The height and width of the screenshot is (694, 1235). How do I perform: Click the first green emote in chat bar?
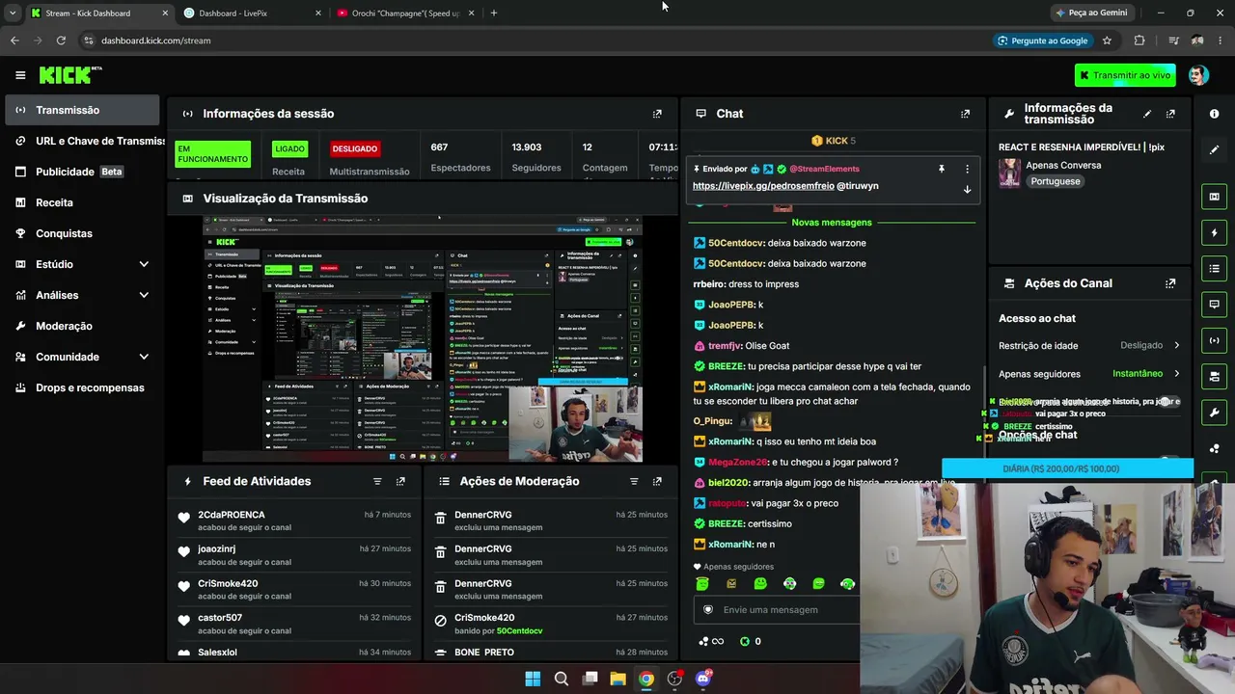(702, 583)
